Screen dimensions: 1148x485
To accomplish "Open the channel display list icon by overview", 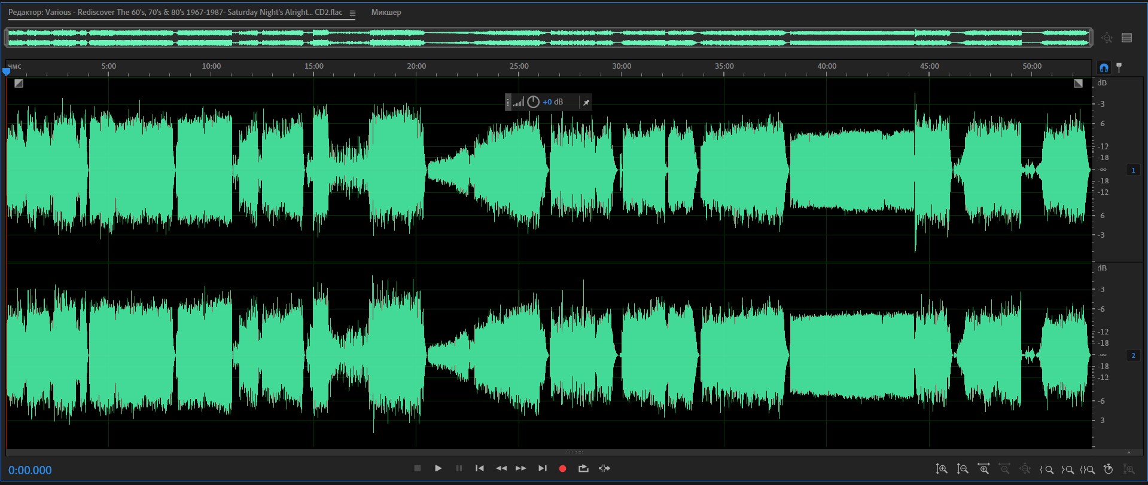I will pos(1126,38).
